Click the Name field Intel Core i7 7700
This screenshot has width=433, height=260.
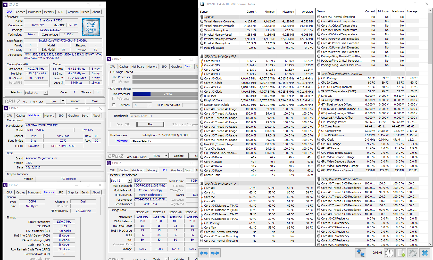click(51, 20)
